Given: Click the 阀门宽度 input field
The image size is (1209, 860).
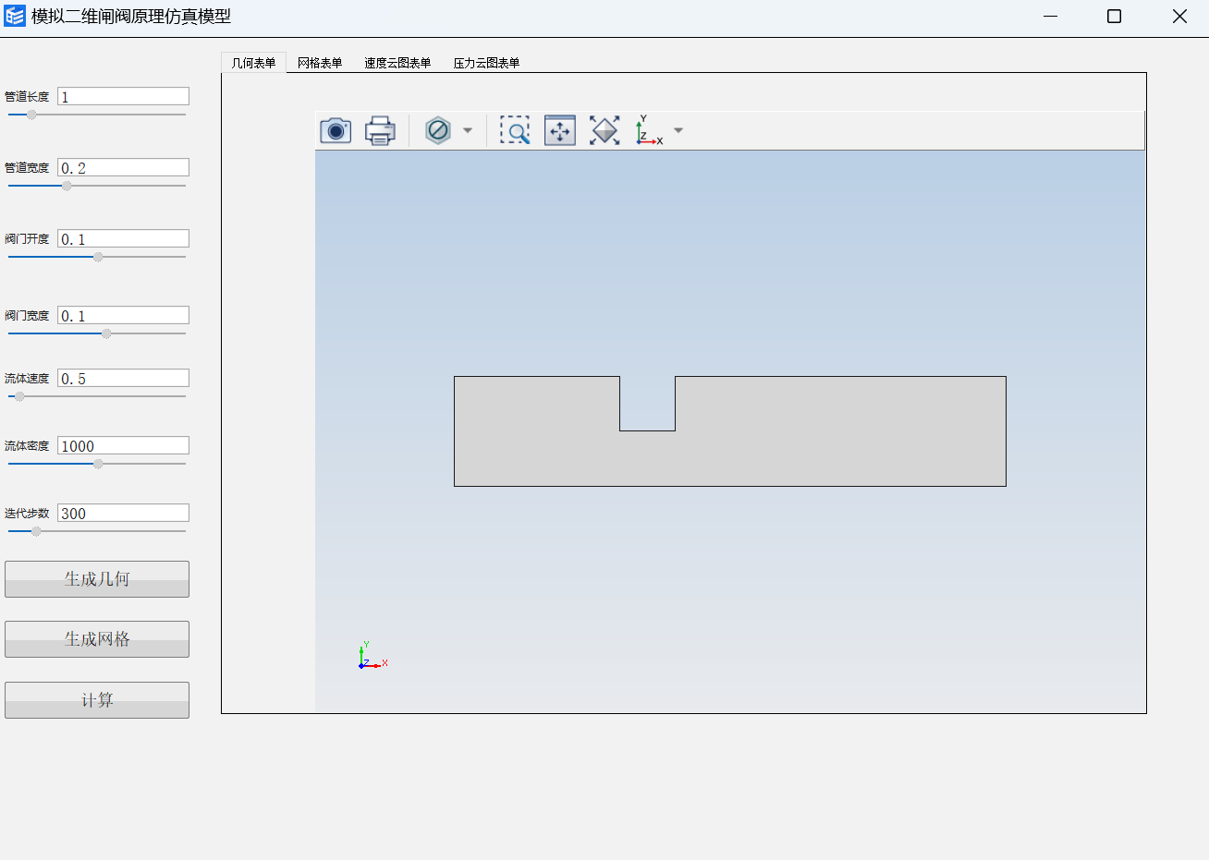Looking at the screenshot, I should [123, 315].
